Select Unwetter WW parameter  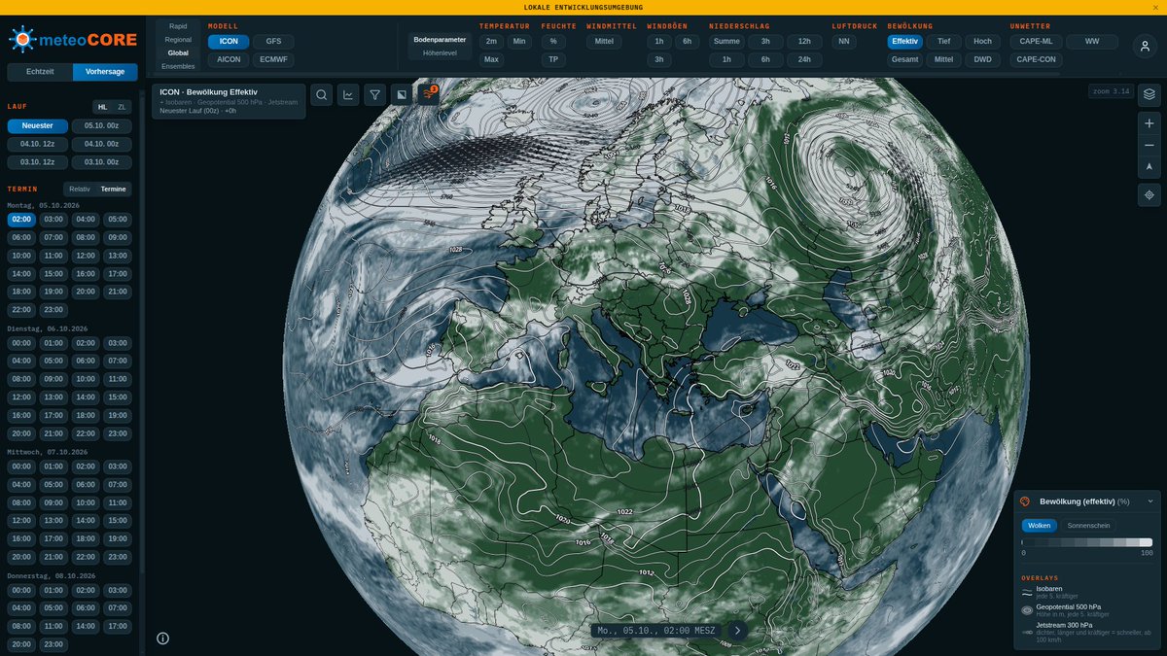pyautogui.click(x=1092, y=42)
